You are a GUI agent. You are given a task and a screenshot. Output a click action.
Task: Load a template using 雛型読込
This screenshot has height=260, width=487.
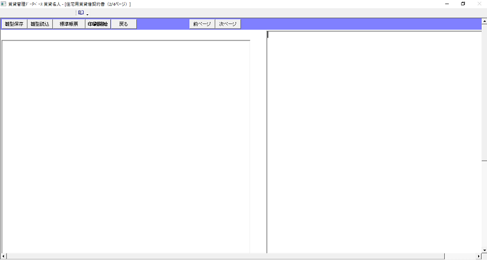point(40,24)
